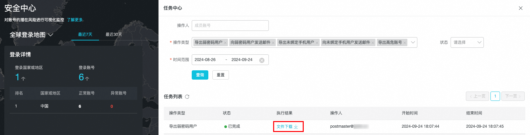Expand the 操作类型 dropdown arrow

[x=413, y=42]
